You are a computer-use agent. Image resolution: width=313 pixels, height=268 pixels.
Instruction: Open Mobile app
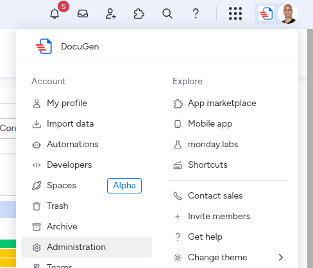pyautogui.click(x=210, y=124)
